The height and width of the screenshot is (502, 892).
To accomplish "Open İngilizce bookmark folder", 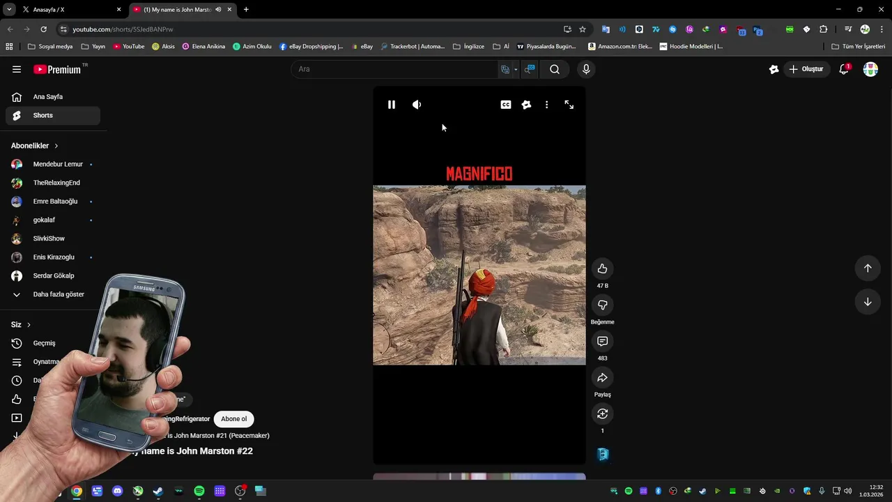I will (468, 47).
